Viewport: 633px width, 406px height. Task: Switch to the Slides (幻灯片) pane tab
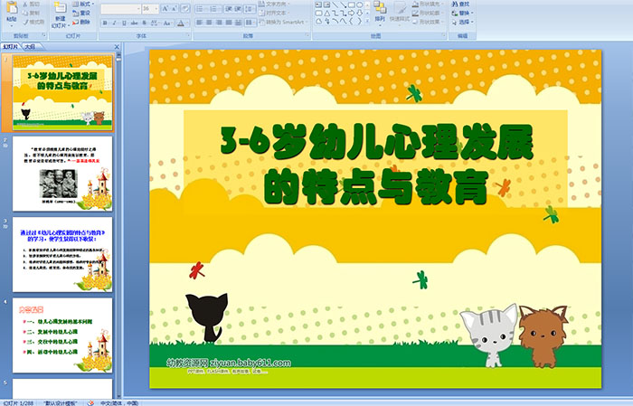click(x=11, y=47)
